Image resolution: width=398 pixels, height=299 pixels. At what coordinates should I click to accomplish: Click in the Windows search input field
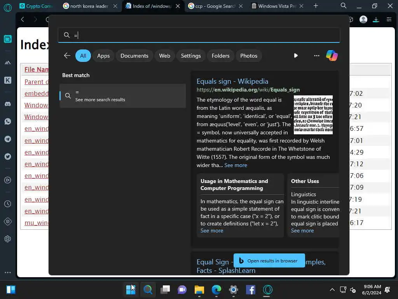(x=199, y=35)
